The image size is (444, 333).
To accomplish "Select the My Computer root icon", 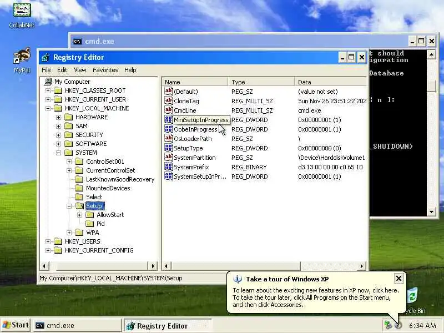I will (48, 82).
